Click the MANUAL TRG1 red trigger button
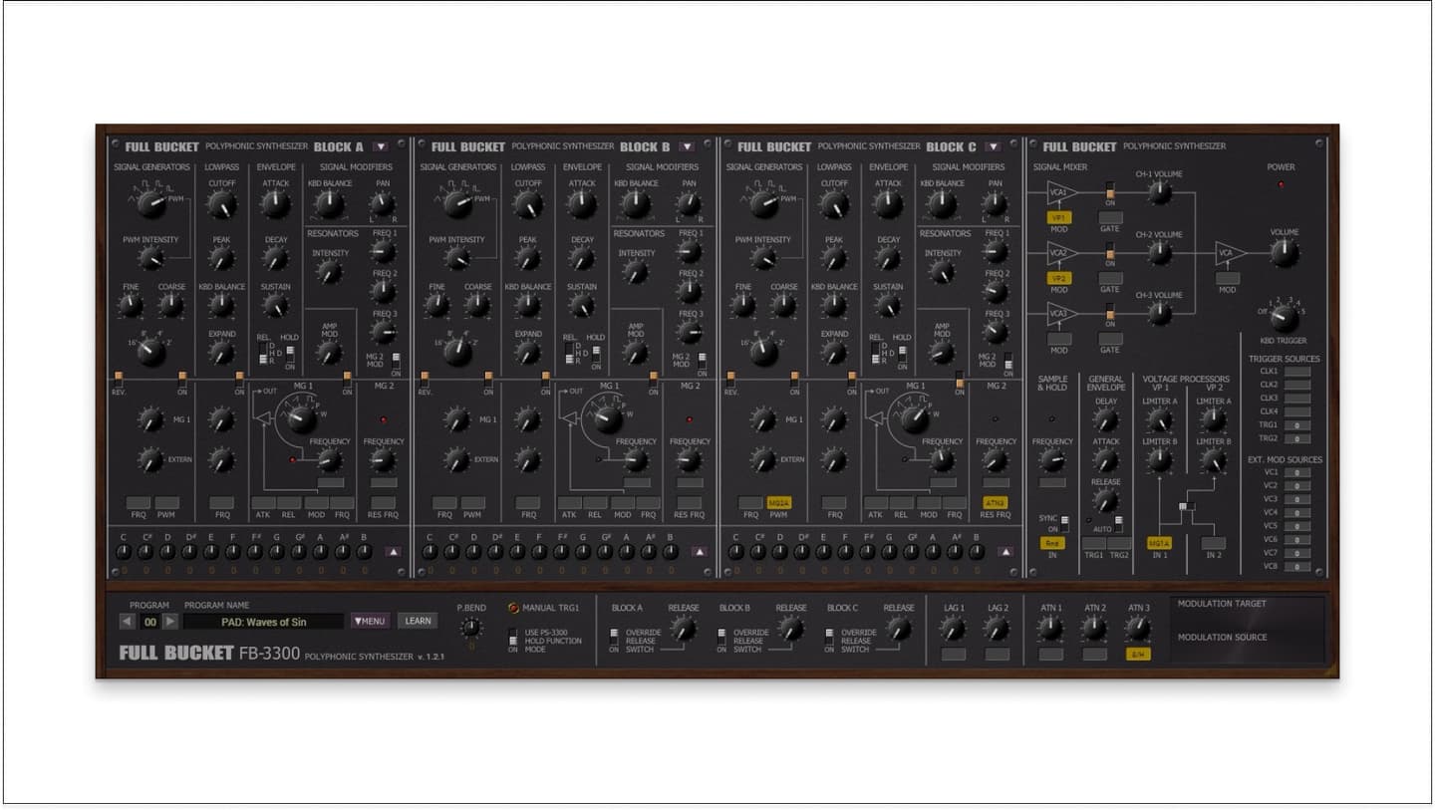This screenshot has height=810, width=1435. (x=514, y=608)
